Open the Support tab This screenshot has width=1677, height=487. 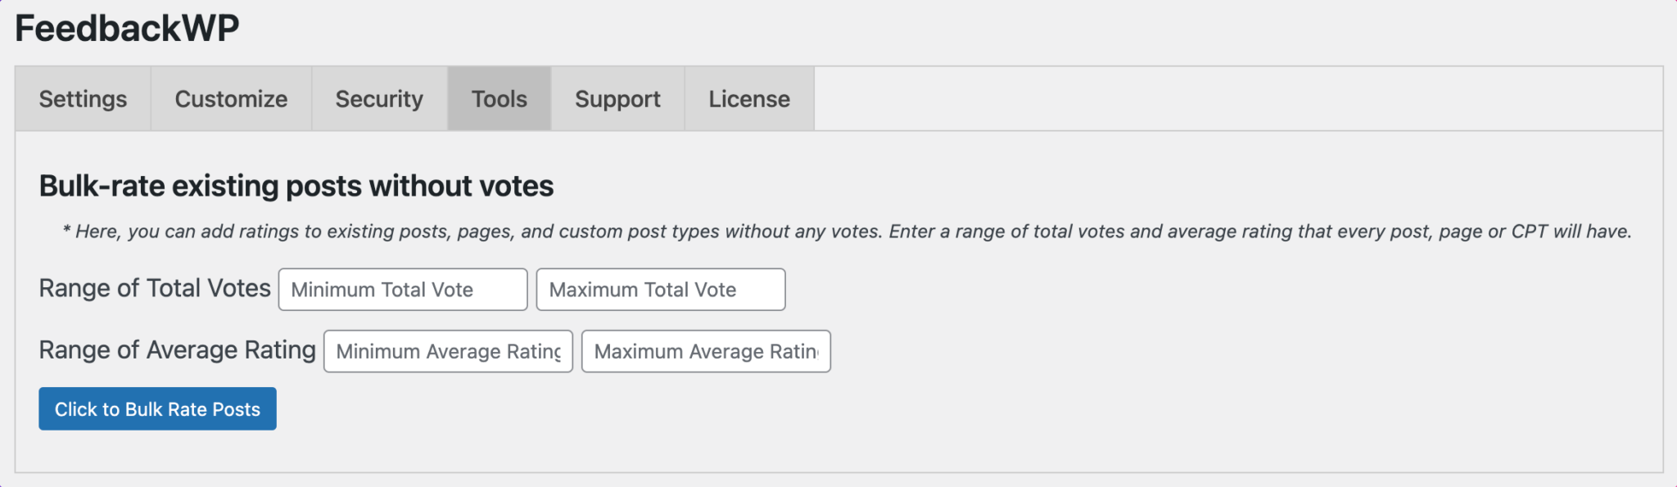(x=617, y=99)
